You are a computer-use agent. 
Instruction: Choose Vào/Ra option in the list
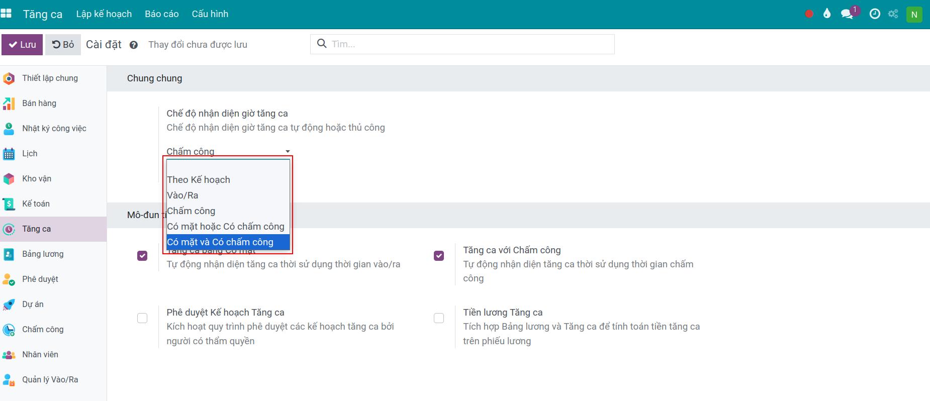point(228,195)
